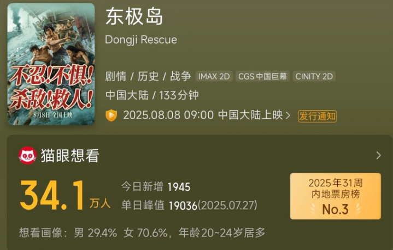The height and width of the screenshot is (250, 393).
Task: Tap the 今日新增 1945 statistic
Action: (x=156, y=187)
